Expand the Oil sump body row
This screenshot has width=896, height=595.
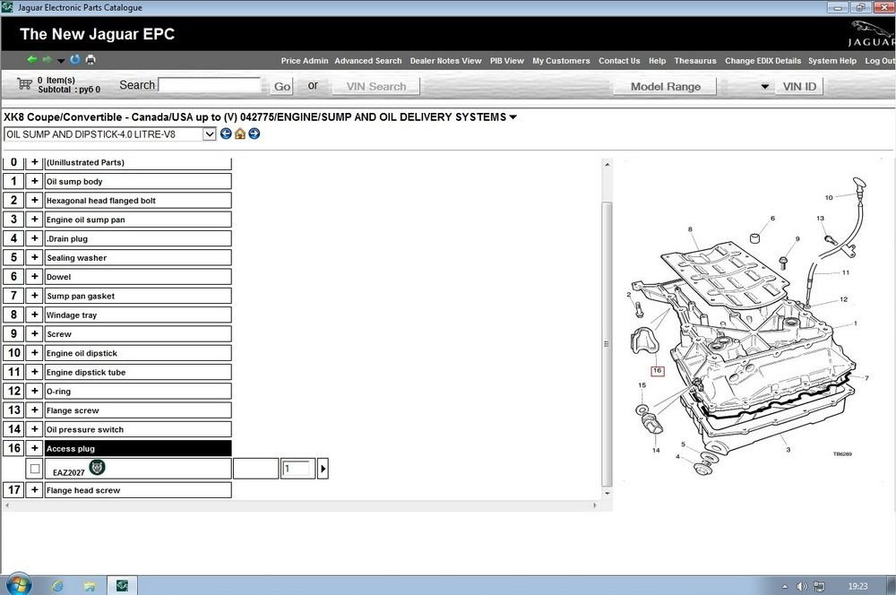34,181
